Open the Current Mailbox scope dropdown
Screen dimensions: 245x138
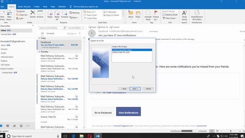click(76, 28)
